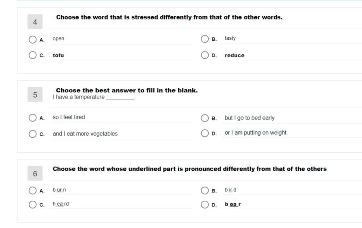Click the answer text 'tofu'

tap(58, 55)
